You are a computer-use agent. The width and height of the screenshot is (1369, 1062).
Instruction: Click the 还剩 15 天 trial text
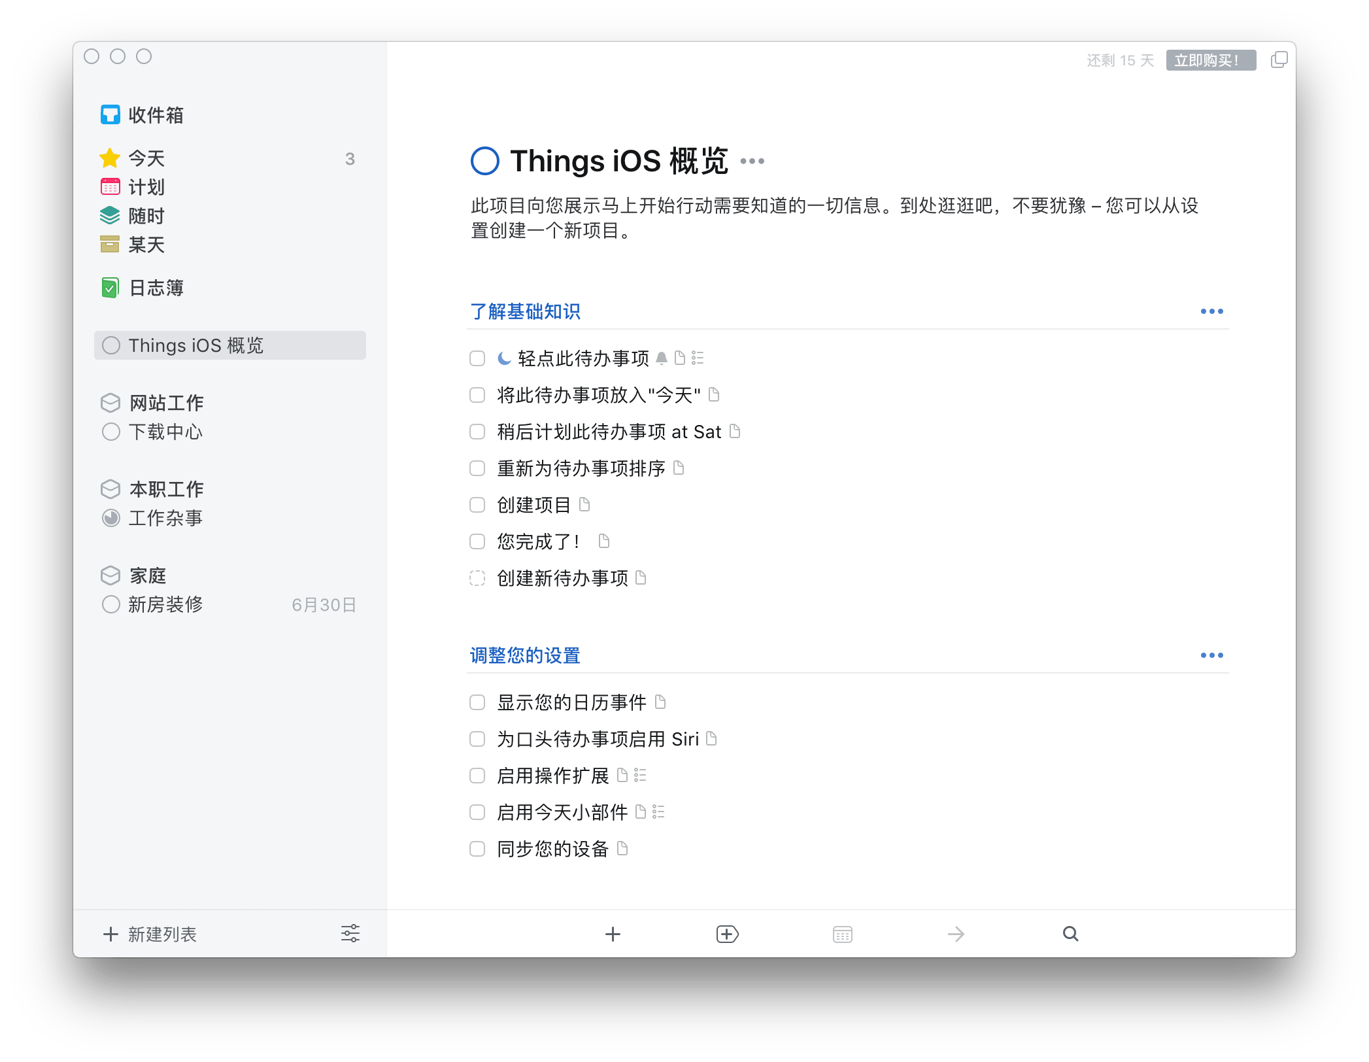tap(1120, 60)
